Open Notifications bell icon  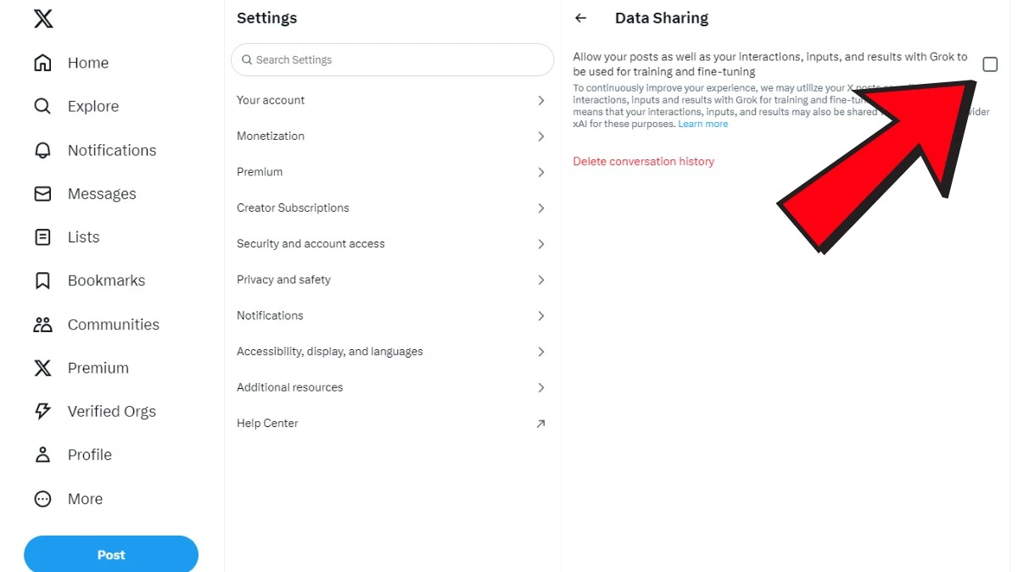pos(42,150)
